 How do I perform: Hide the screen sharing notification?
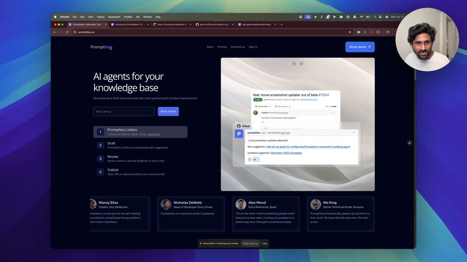click(265, 243)
